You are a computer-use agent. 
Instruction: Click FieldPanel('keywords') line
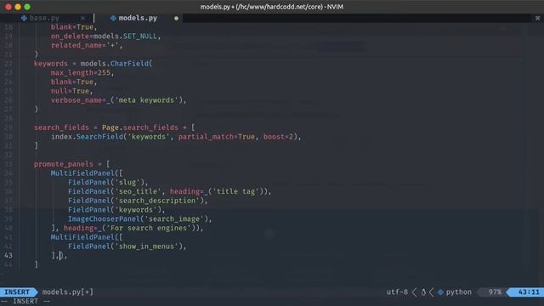point(116,210)
